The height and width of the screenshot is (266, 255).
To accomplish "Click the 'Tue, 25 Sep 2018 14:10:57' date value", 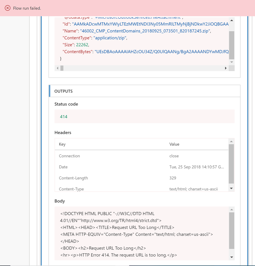I will [x=197, y=167].
